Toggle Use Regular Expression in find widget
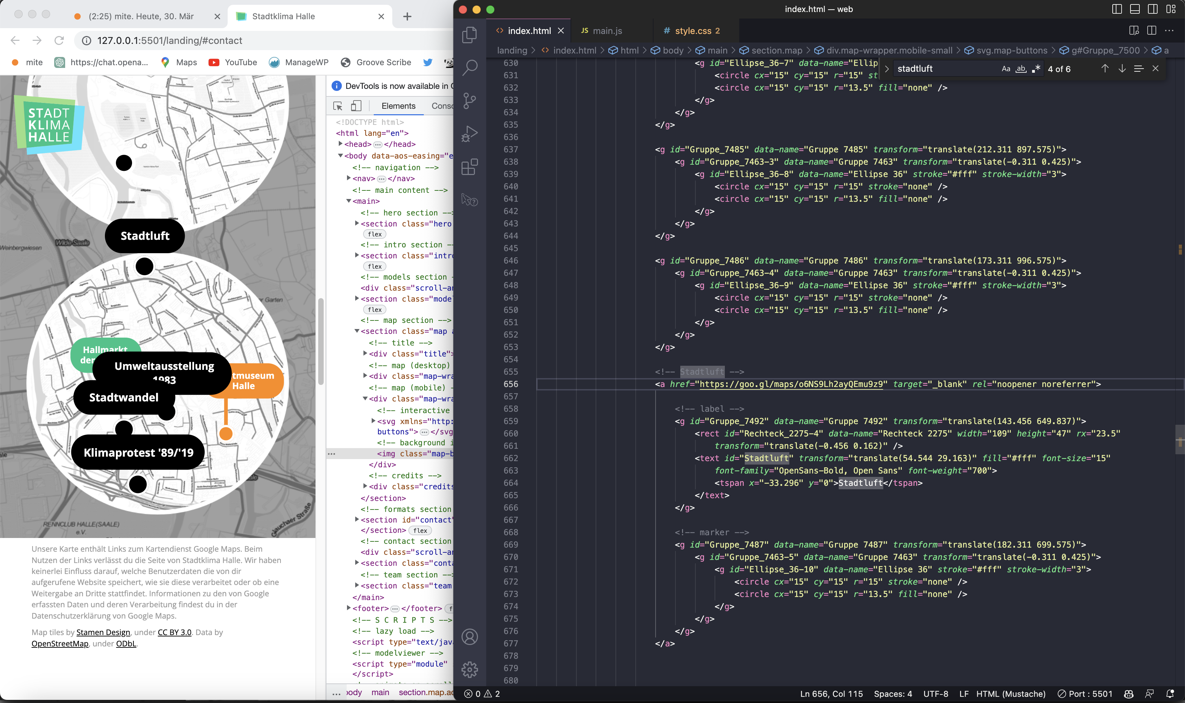Image resolution: width=1185 pixels, height=703 pixels. coord(1036,69)
